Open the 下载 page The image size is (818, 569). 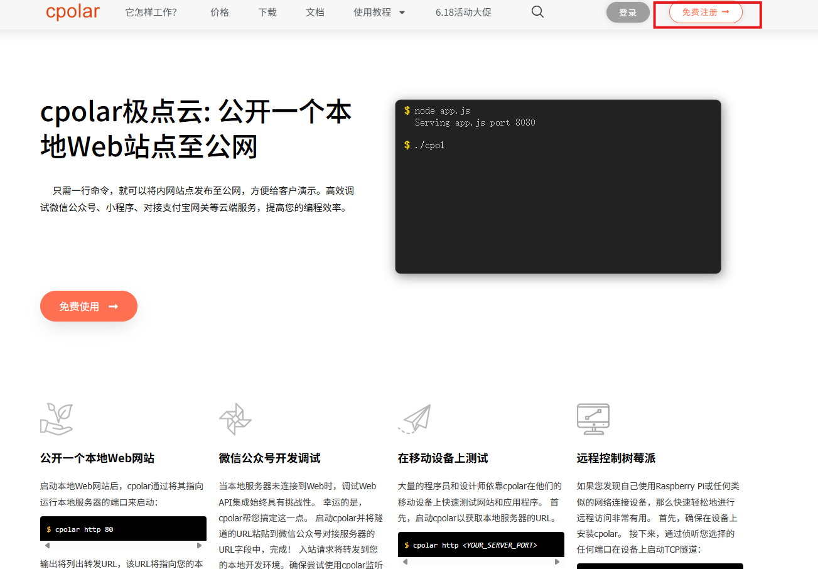267,12
